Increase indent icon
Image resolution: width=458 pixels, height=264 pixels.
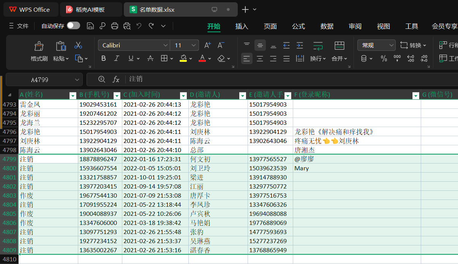300,45
